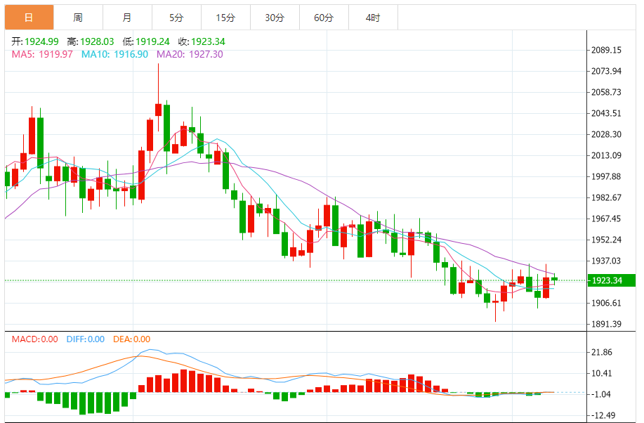
Task: Click the 1997.88 price axis label
Action: 606,176
